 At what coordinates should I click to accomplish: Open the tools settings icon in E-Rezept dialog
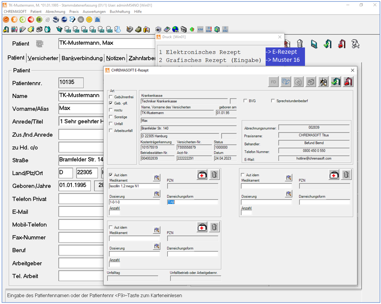pos(323,82)
